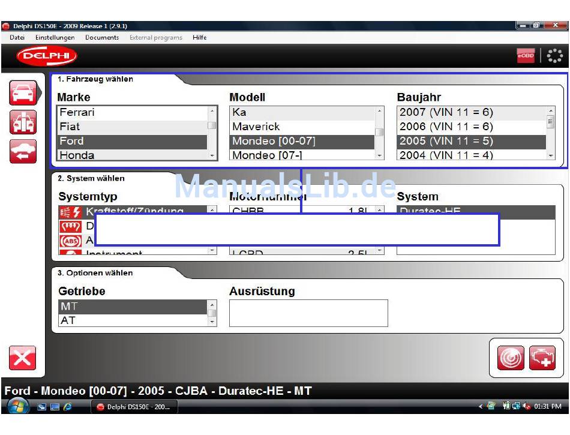Select AT in the Getriebe list
The width and height of the screenshot is (570, 435).
click(x=133, y=320)
